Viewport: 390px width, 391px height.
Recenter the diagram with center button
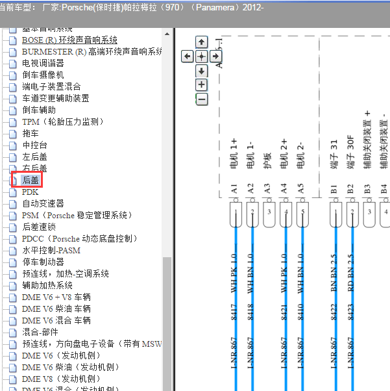201,57
